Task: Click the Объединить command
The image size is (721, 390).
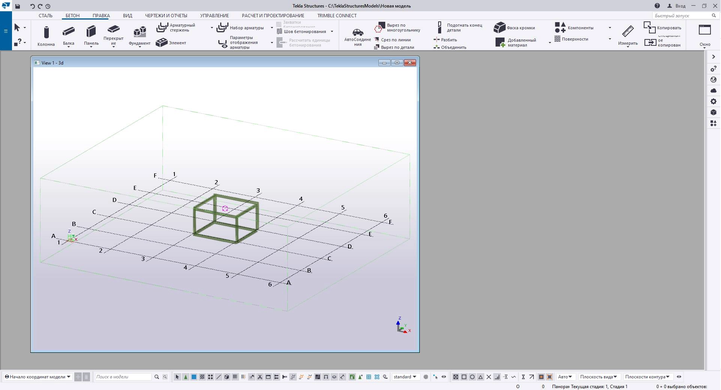Action: coord(450,47)
